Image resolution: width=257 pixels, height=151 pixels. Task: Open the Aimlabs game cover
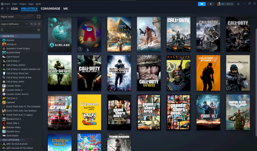(x=60, y=34)
